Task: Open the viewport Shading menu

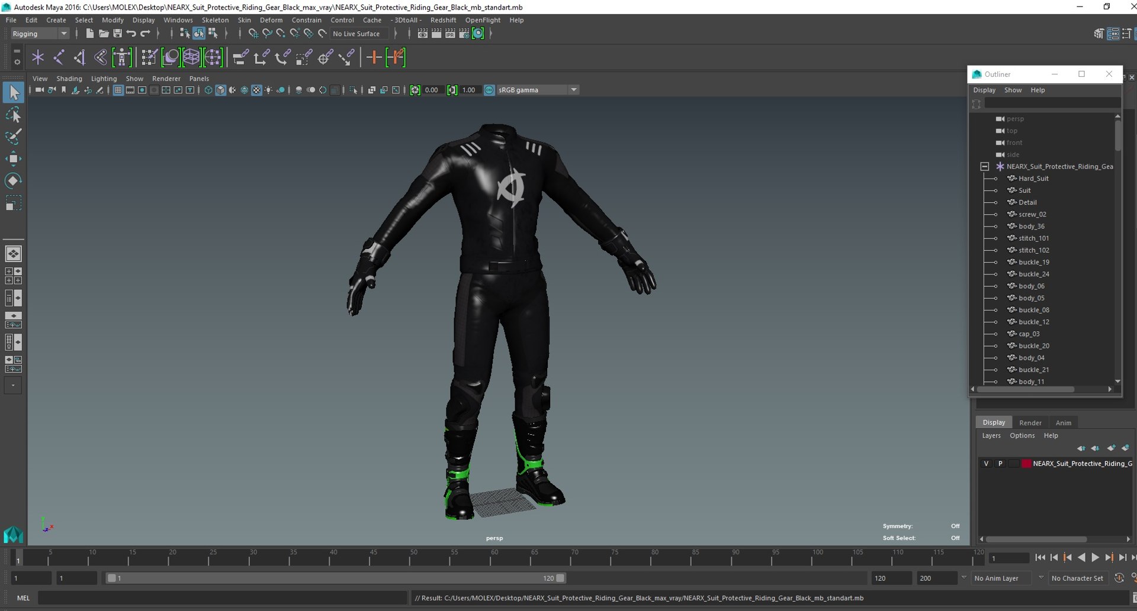Action: (x=69, y=79)
